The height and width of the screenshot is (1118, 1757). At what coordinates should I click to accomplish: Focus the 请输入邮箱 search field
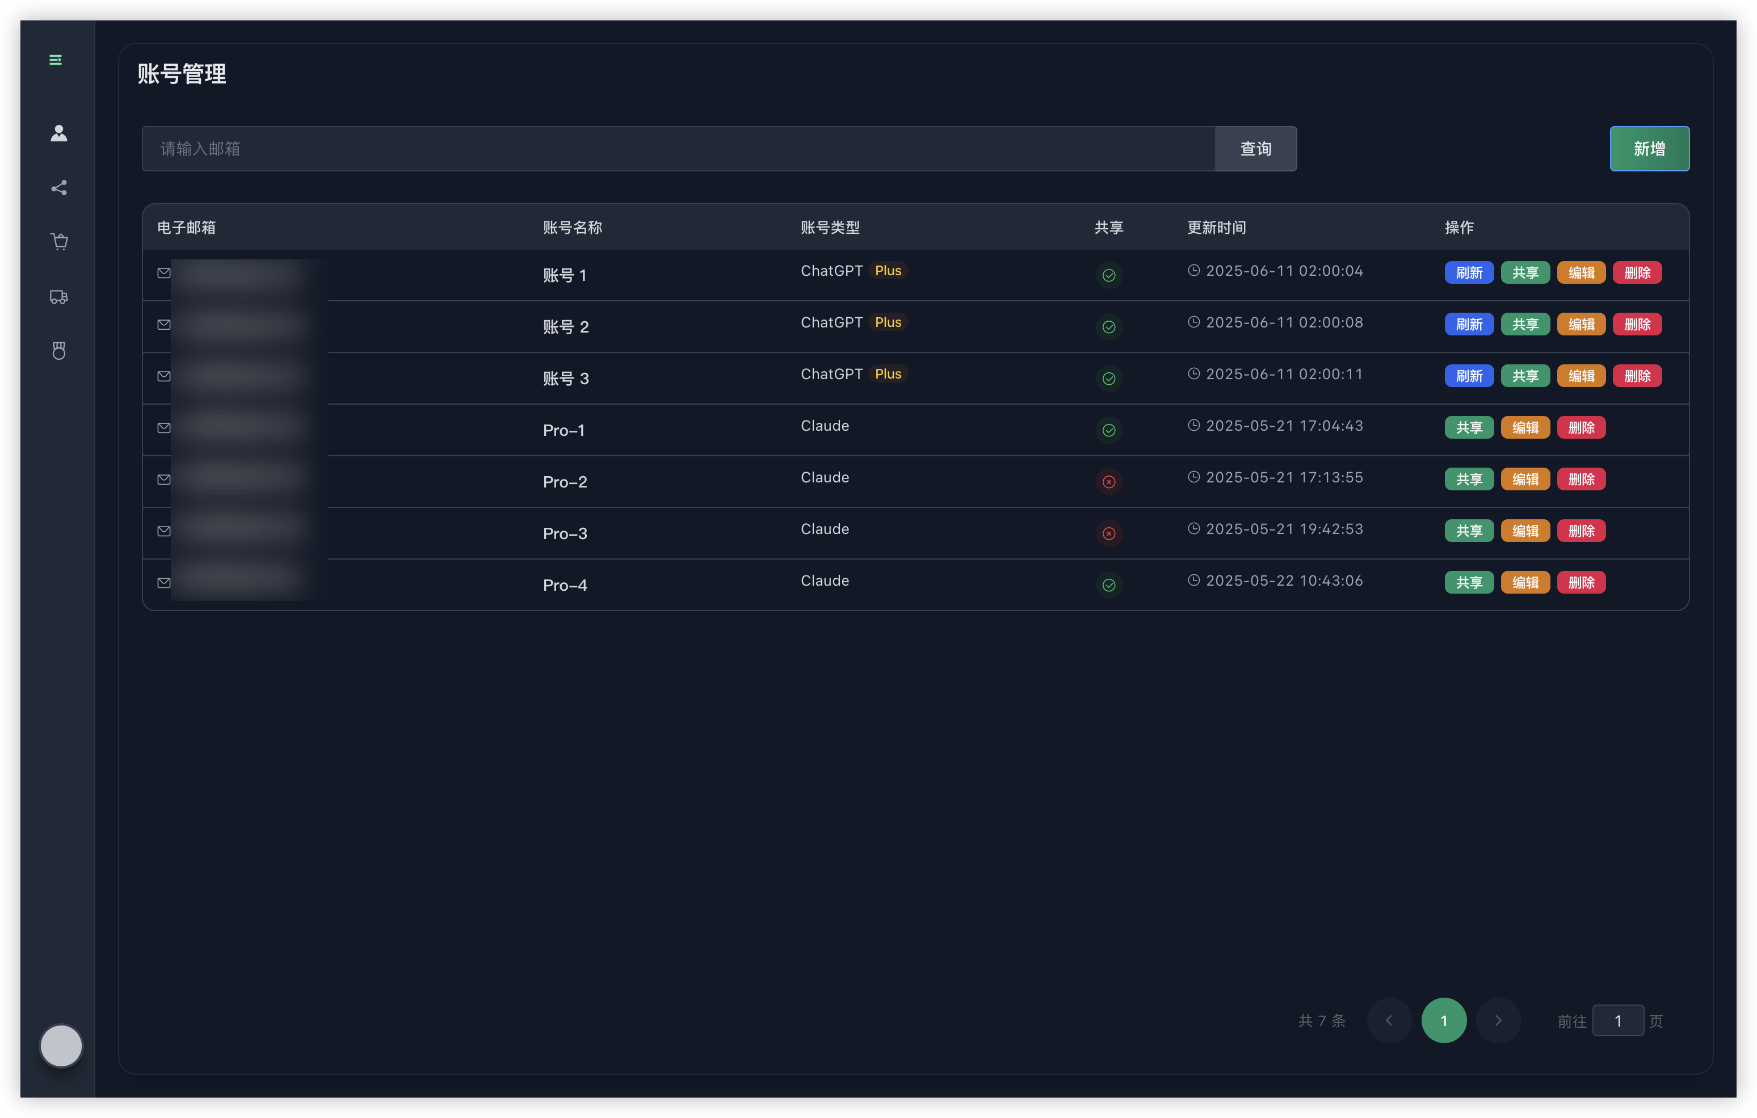point(679,149)
